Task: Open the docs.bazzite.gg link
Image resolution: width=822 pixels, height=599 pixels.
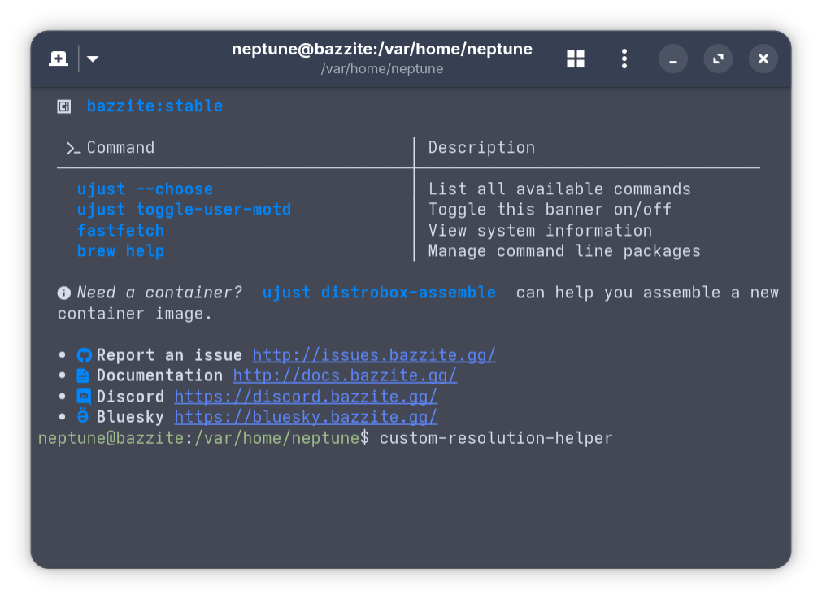Action: pos(345,375)
